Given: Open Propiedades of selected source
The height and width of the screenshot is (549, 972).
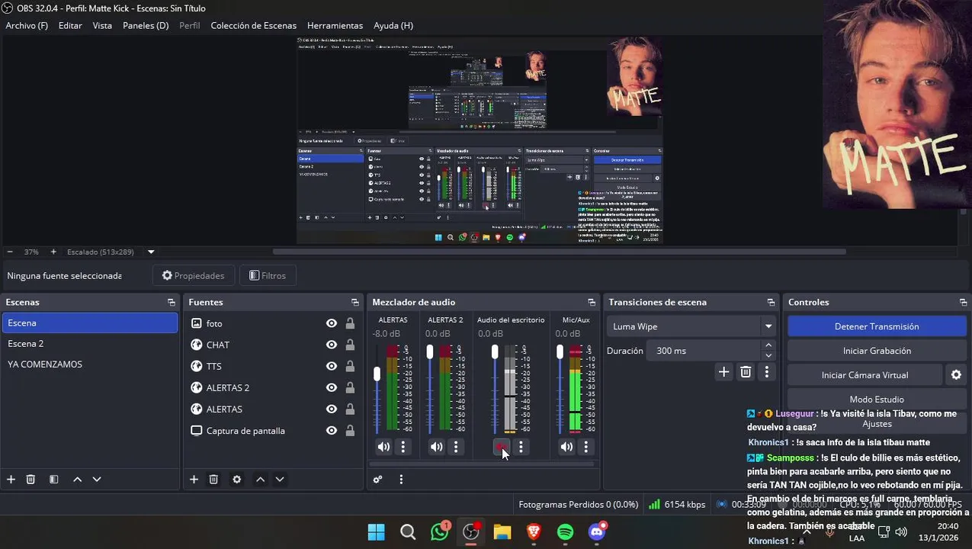Looking at the screenshot, I should 194,275.
